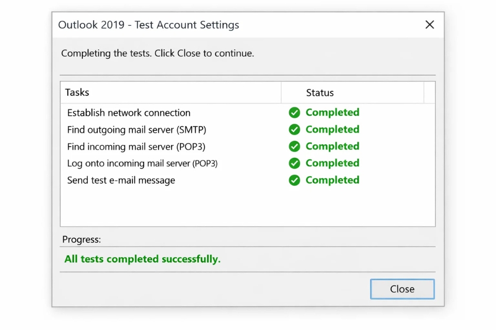Click the green circle icon for POP3 logon task
The height and width of the screenshot is (330, 496).
pyautogui.click(x=294, y=163)
